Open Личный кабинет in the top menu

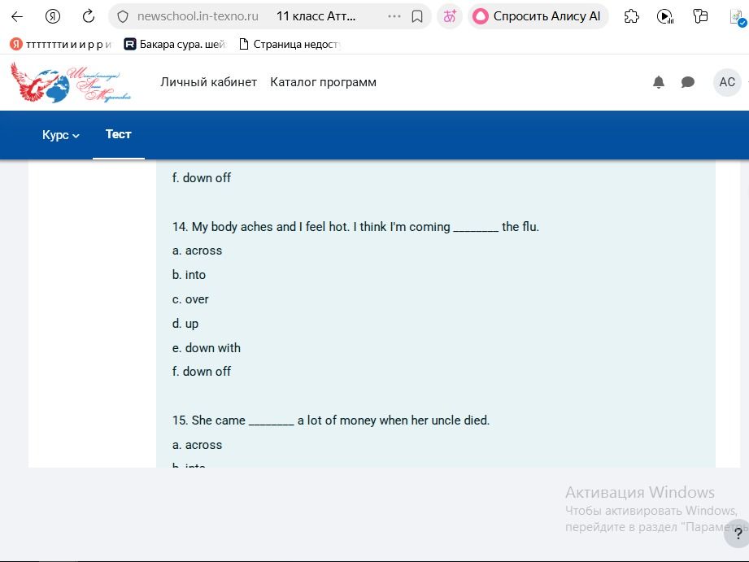209,82
